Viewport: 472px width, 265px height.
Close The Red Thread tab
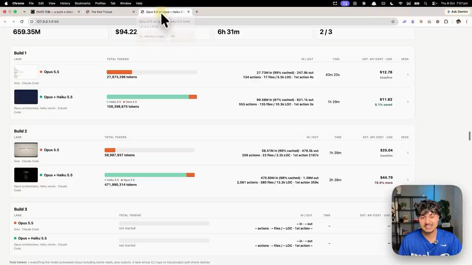133,12
